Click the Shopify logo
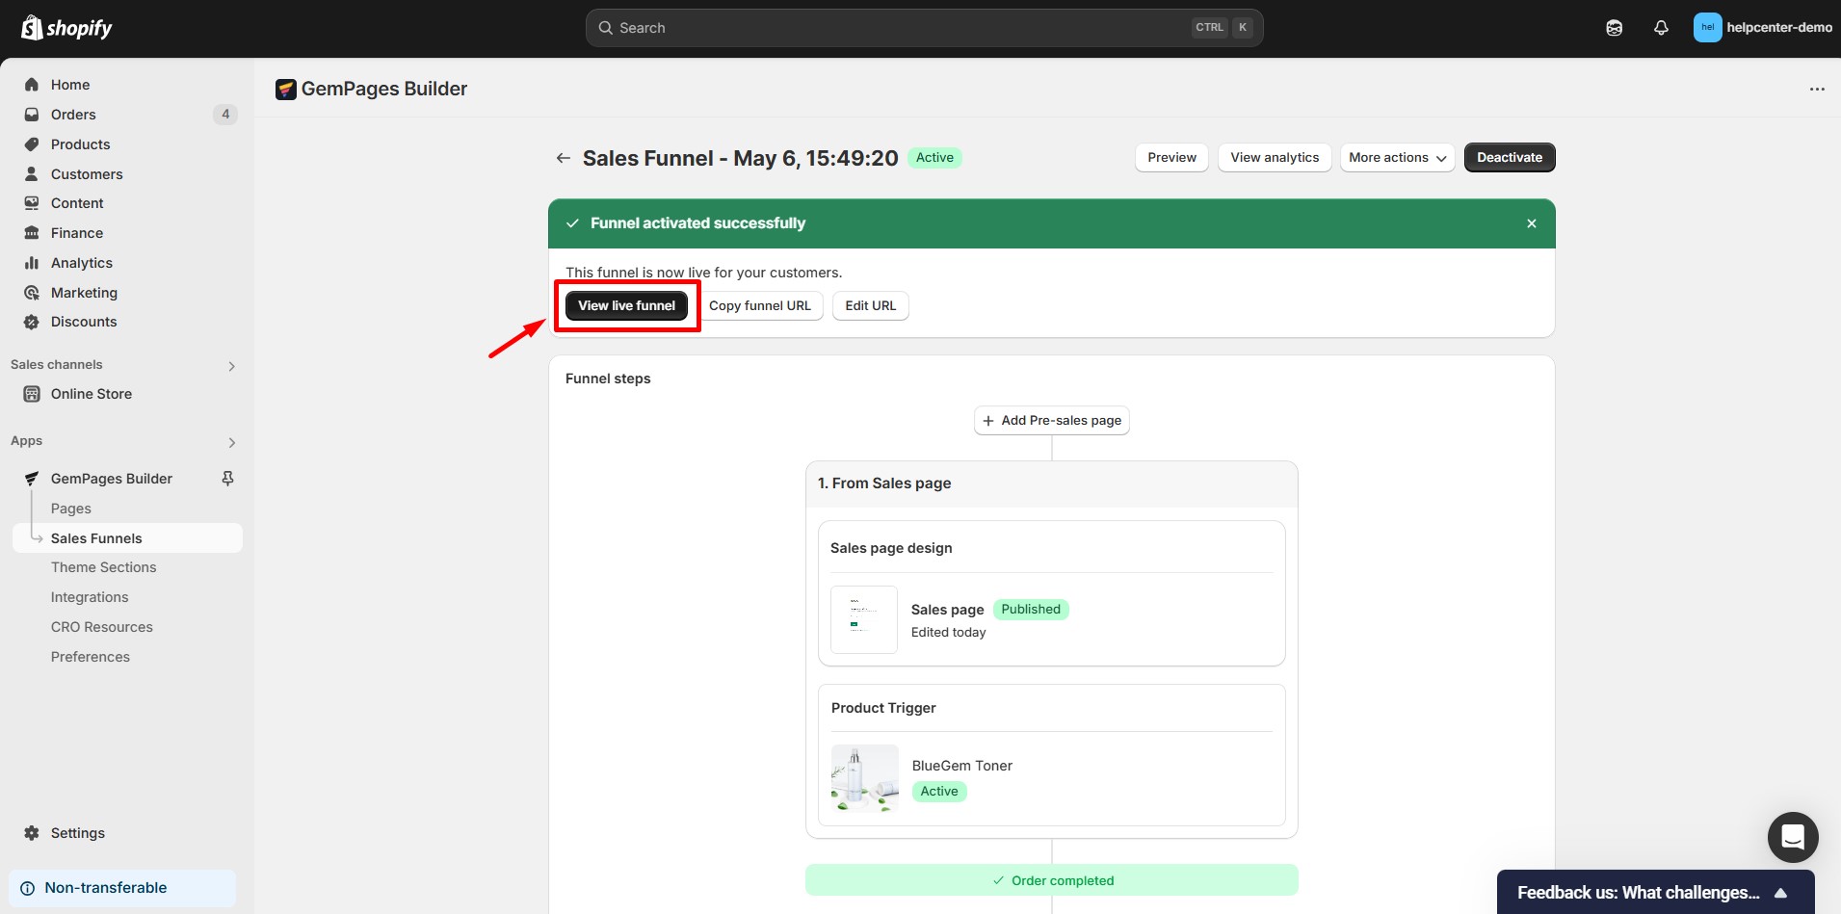Viewport: 1841px width, 914px height. [x=66, y=28]
